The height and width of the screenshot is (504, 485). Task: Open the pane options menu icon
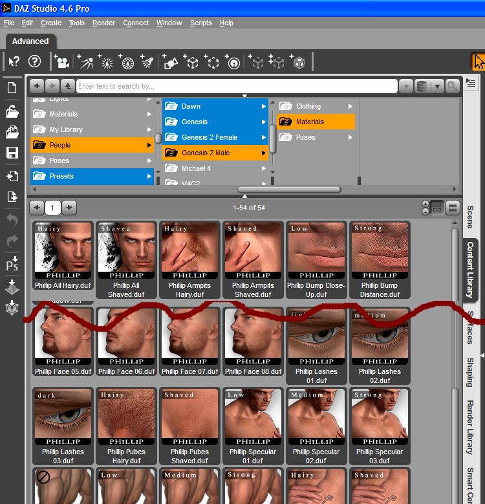point(471,83)
